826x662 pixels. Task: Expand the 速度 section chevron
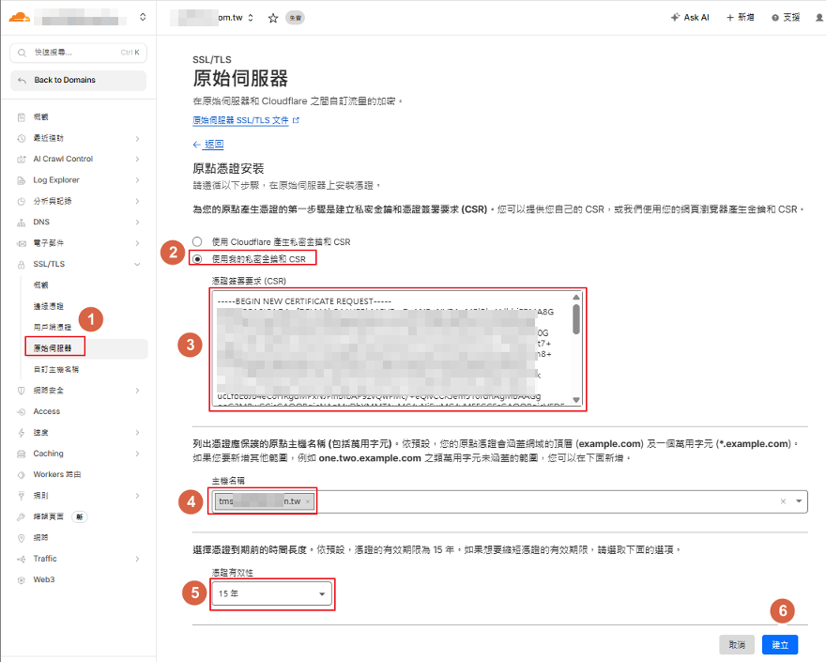137,433
